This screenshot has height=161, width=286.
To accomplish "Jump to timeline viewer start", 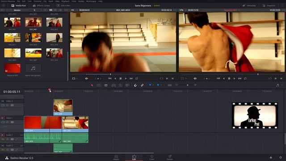I will coord(219,79).
